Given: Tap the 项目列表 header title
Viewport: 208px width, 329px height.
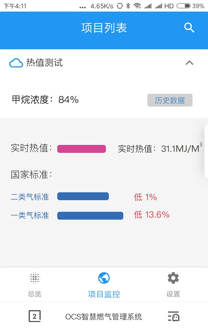Looking at the screenshot, I should coord(104,28).
